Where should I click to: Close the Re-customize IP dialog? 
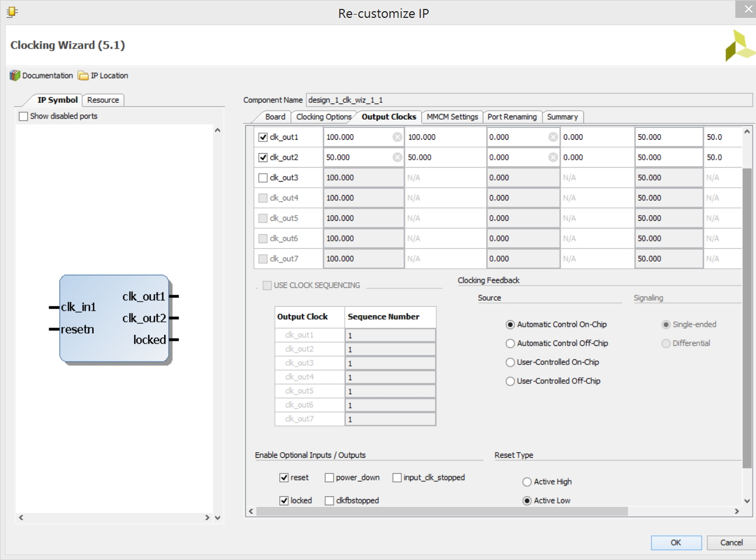[748, 9]
